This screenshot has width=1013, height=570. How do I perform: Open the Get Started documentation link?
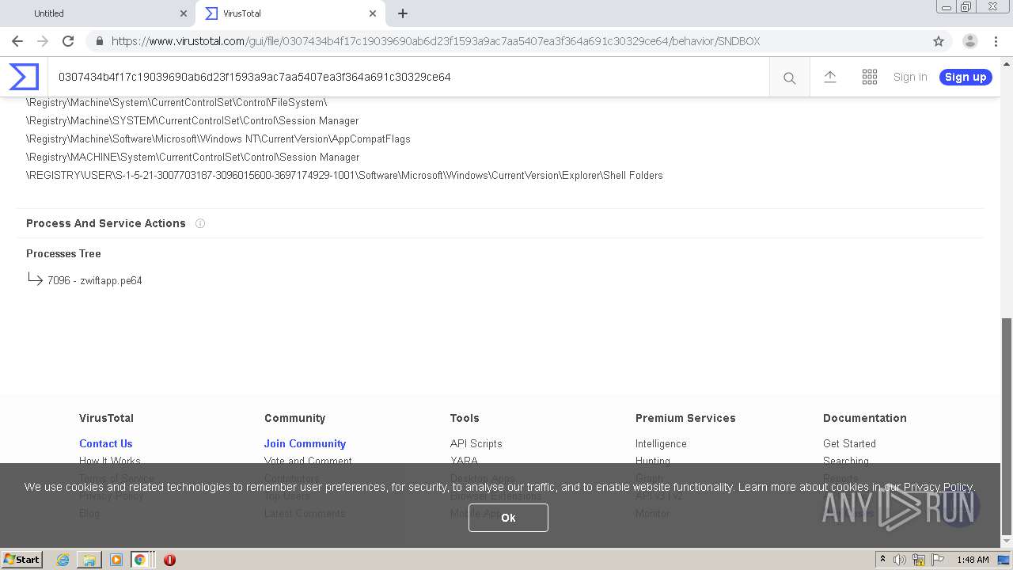pyautogui.click(x=849, y=443)
